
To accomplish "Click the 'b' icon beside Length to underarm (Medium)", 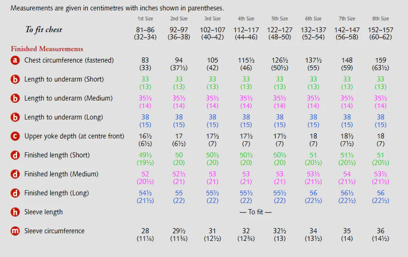I will click(15, 98).
